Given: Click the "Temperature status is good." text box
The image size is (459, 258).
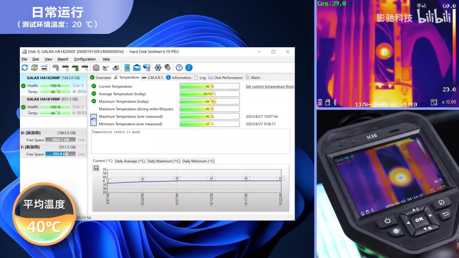Looking at the screenshot, I should (190, 141).
